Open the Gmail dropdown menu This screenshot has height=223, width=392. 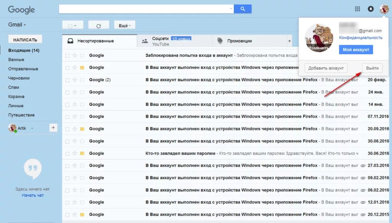pos(17,25)
